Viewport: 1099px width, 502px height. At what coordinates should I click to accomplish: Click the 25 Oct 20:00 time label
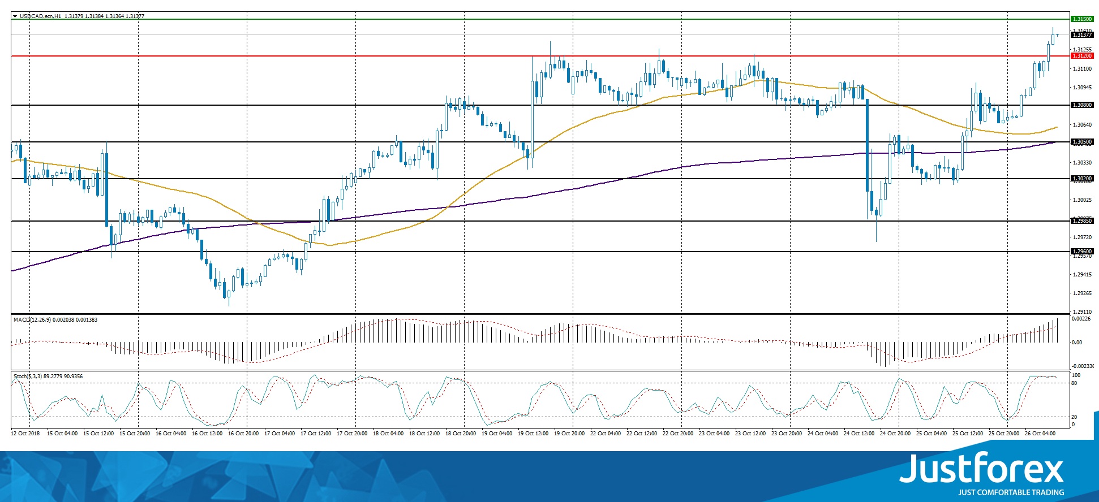[1004, 434]
